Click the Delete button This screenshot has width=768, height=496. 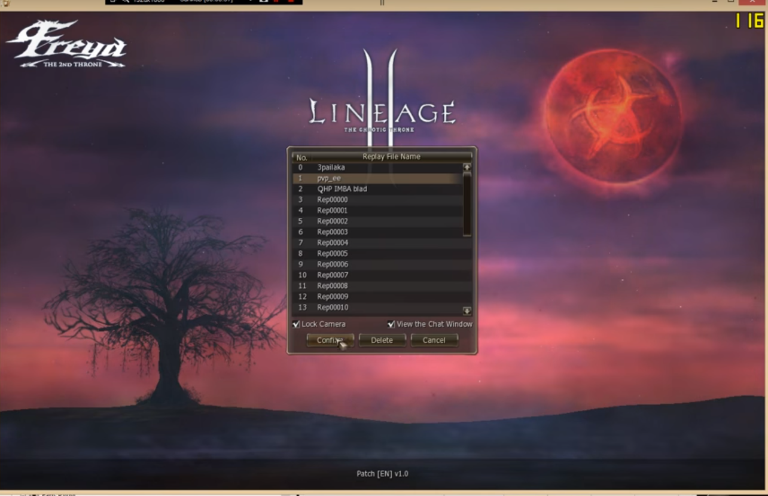tap(382, 340)
